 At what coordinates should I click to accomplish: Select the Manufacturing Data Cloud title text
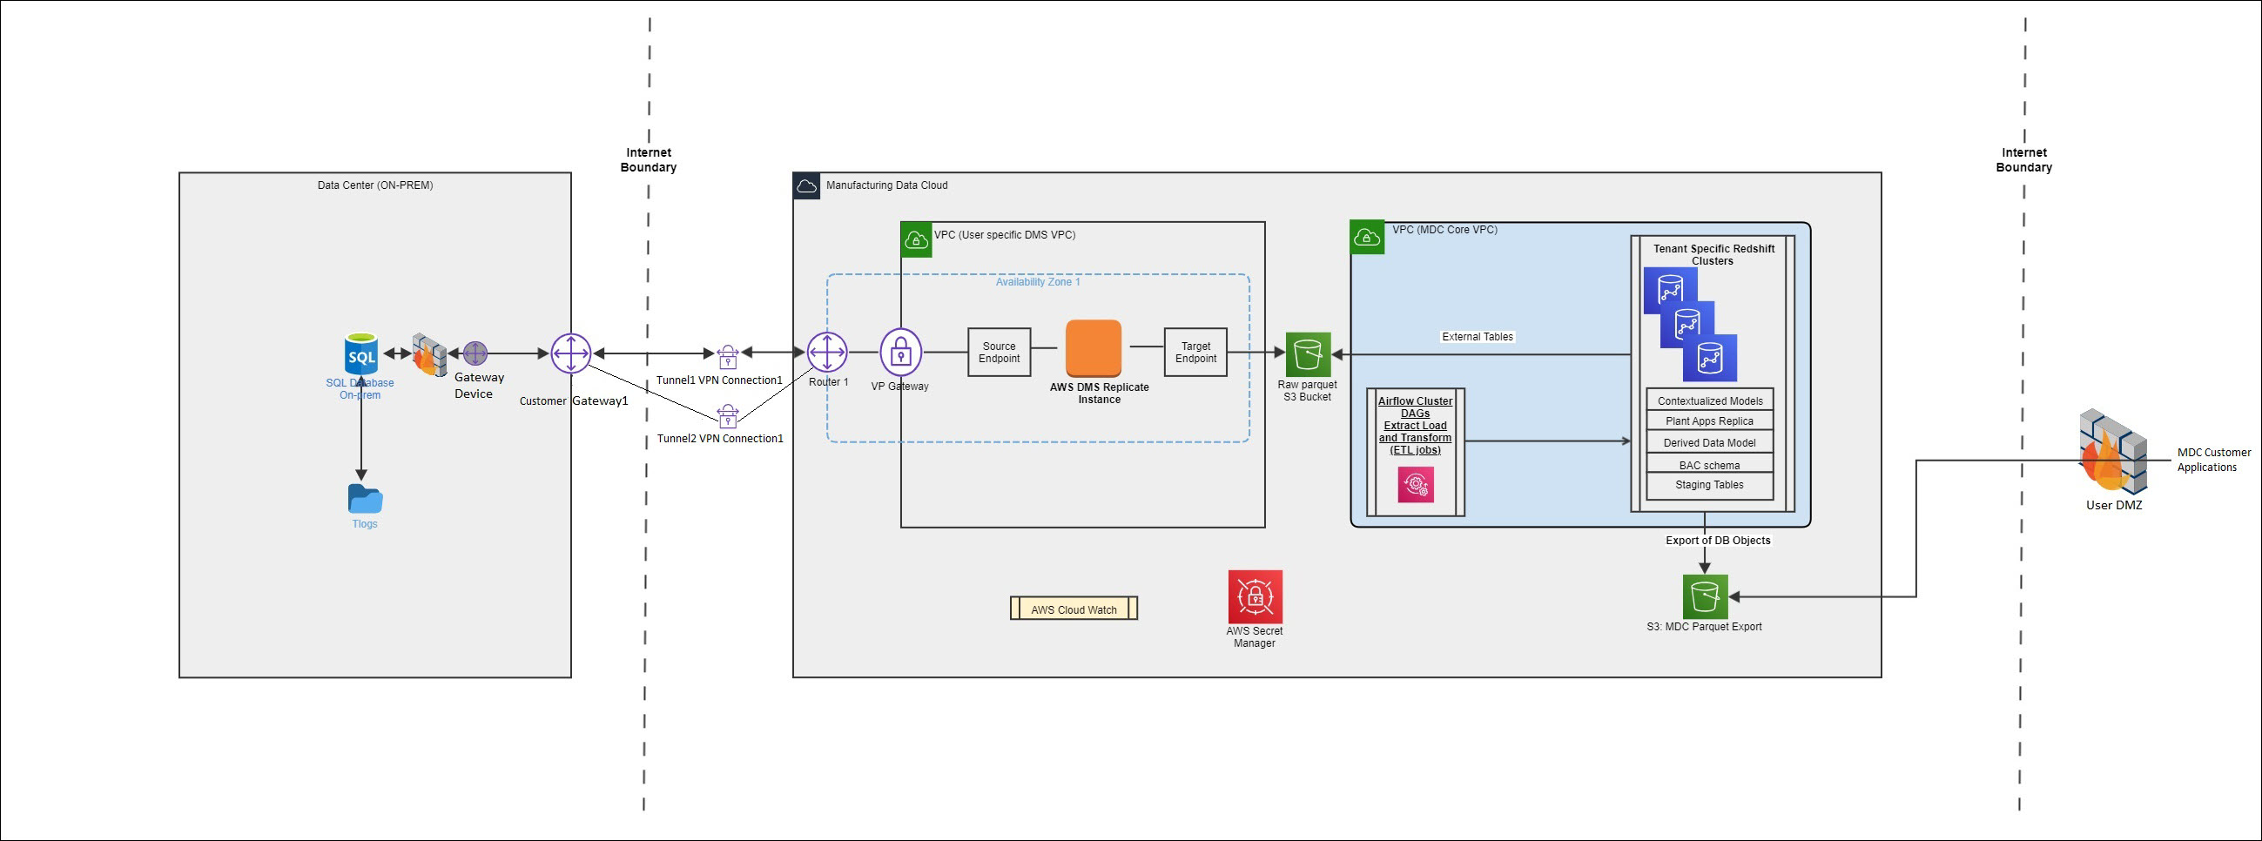pos(887,185)
